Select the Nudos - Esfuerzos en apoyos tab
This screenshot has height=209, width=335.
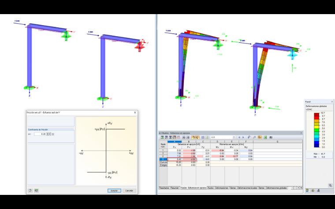194,188
